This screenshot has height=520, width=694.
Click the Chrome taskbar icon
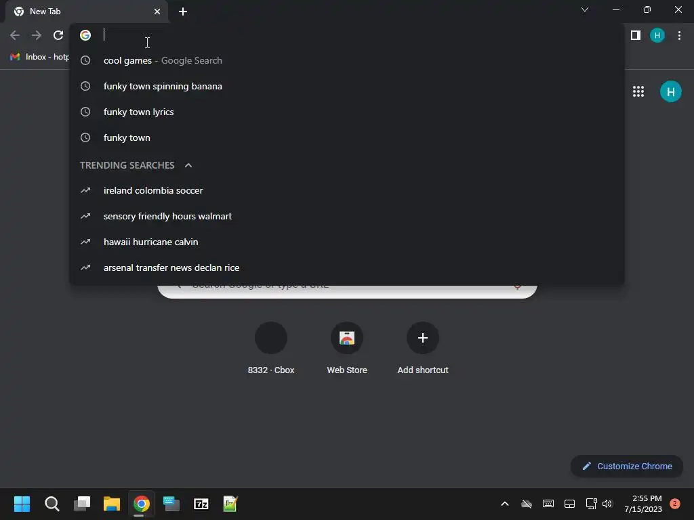142,504
